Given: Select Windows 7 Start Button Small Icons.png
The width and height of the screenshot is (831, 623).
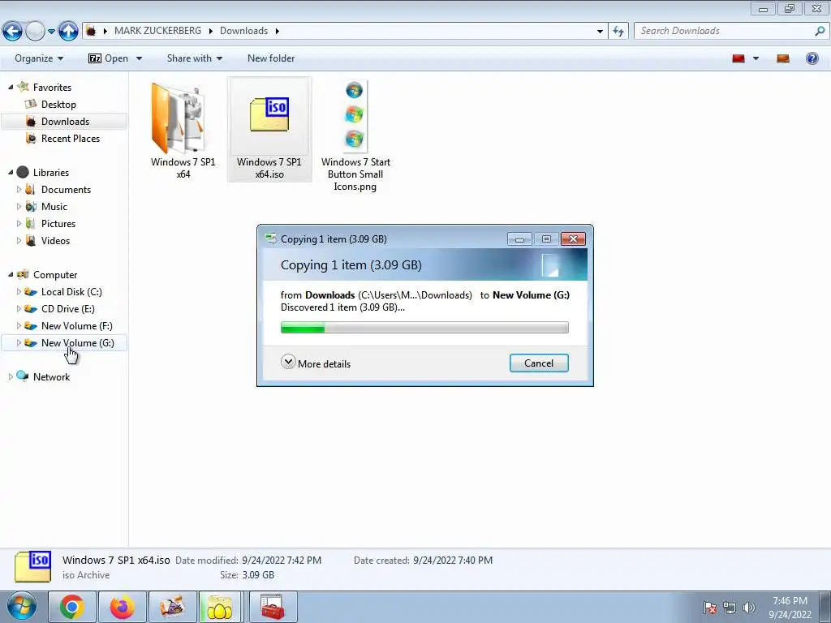Looking at the screenshot, I should 355,136.
